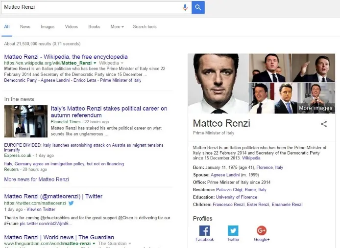Open pic.twitter.com/nbt2Wjmf6 link in tweet
This screenshot has height=248, width=340.
(46, 224)
